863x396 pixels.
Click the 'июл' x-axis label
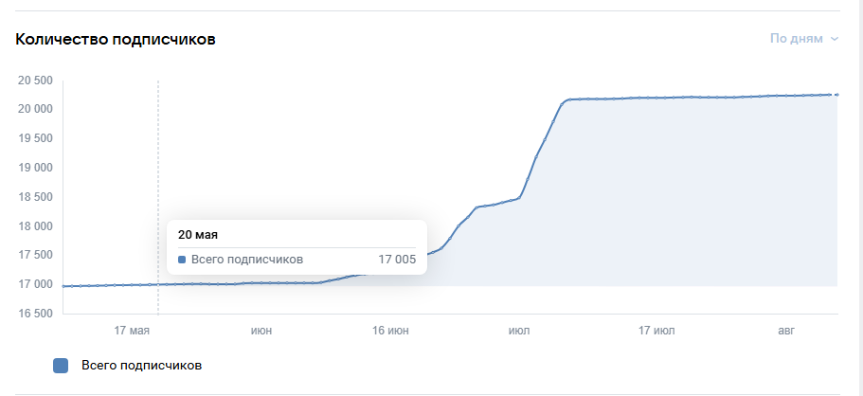click(x=519, y=331)
